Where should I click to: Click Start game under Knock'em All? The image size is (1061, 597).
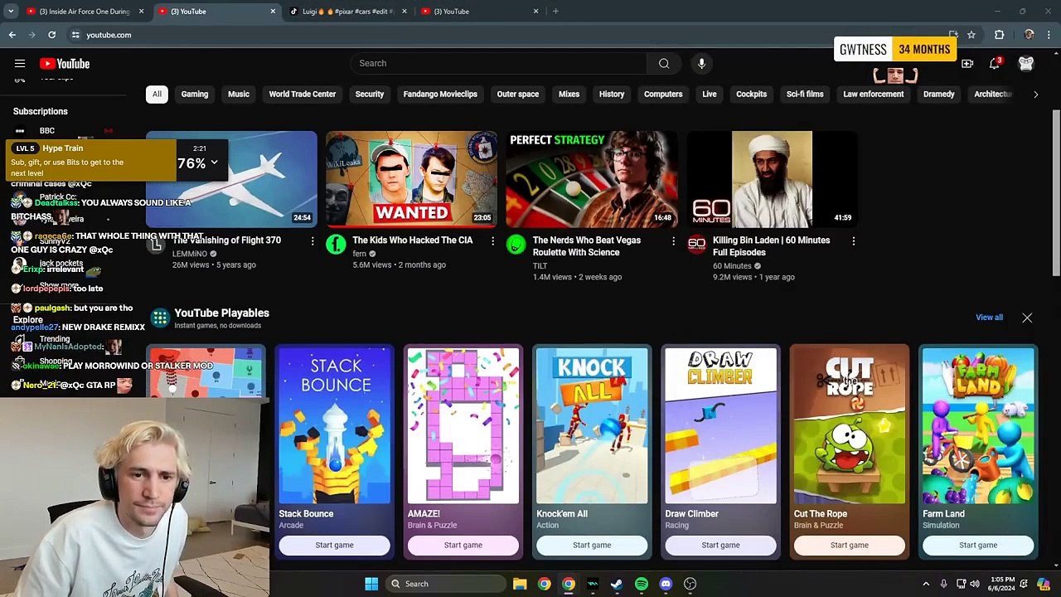(x=592, y=546)
